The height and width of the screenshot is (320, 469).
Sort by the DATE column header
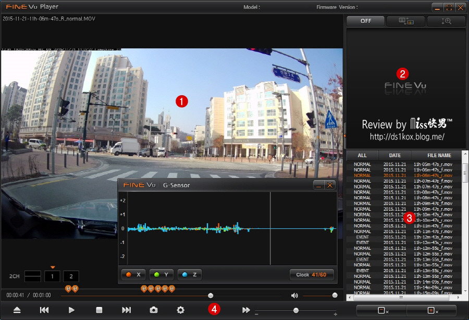pos(395,156)
